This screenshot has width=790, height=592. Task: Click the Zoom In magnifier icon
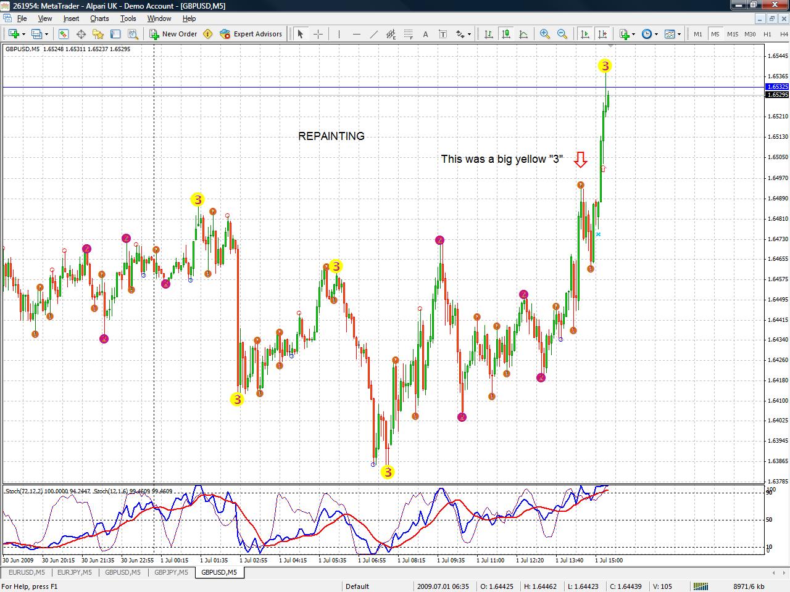click(544, 34)
